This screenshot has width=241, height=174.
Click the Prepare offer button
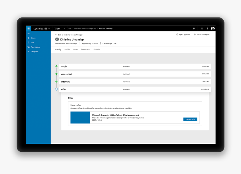click(190, 119)
